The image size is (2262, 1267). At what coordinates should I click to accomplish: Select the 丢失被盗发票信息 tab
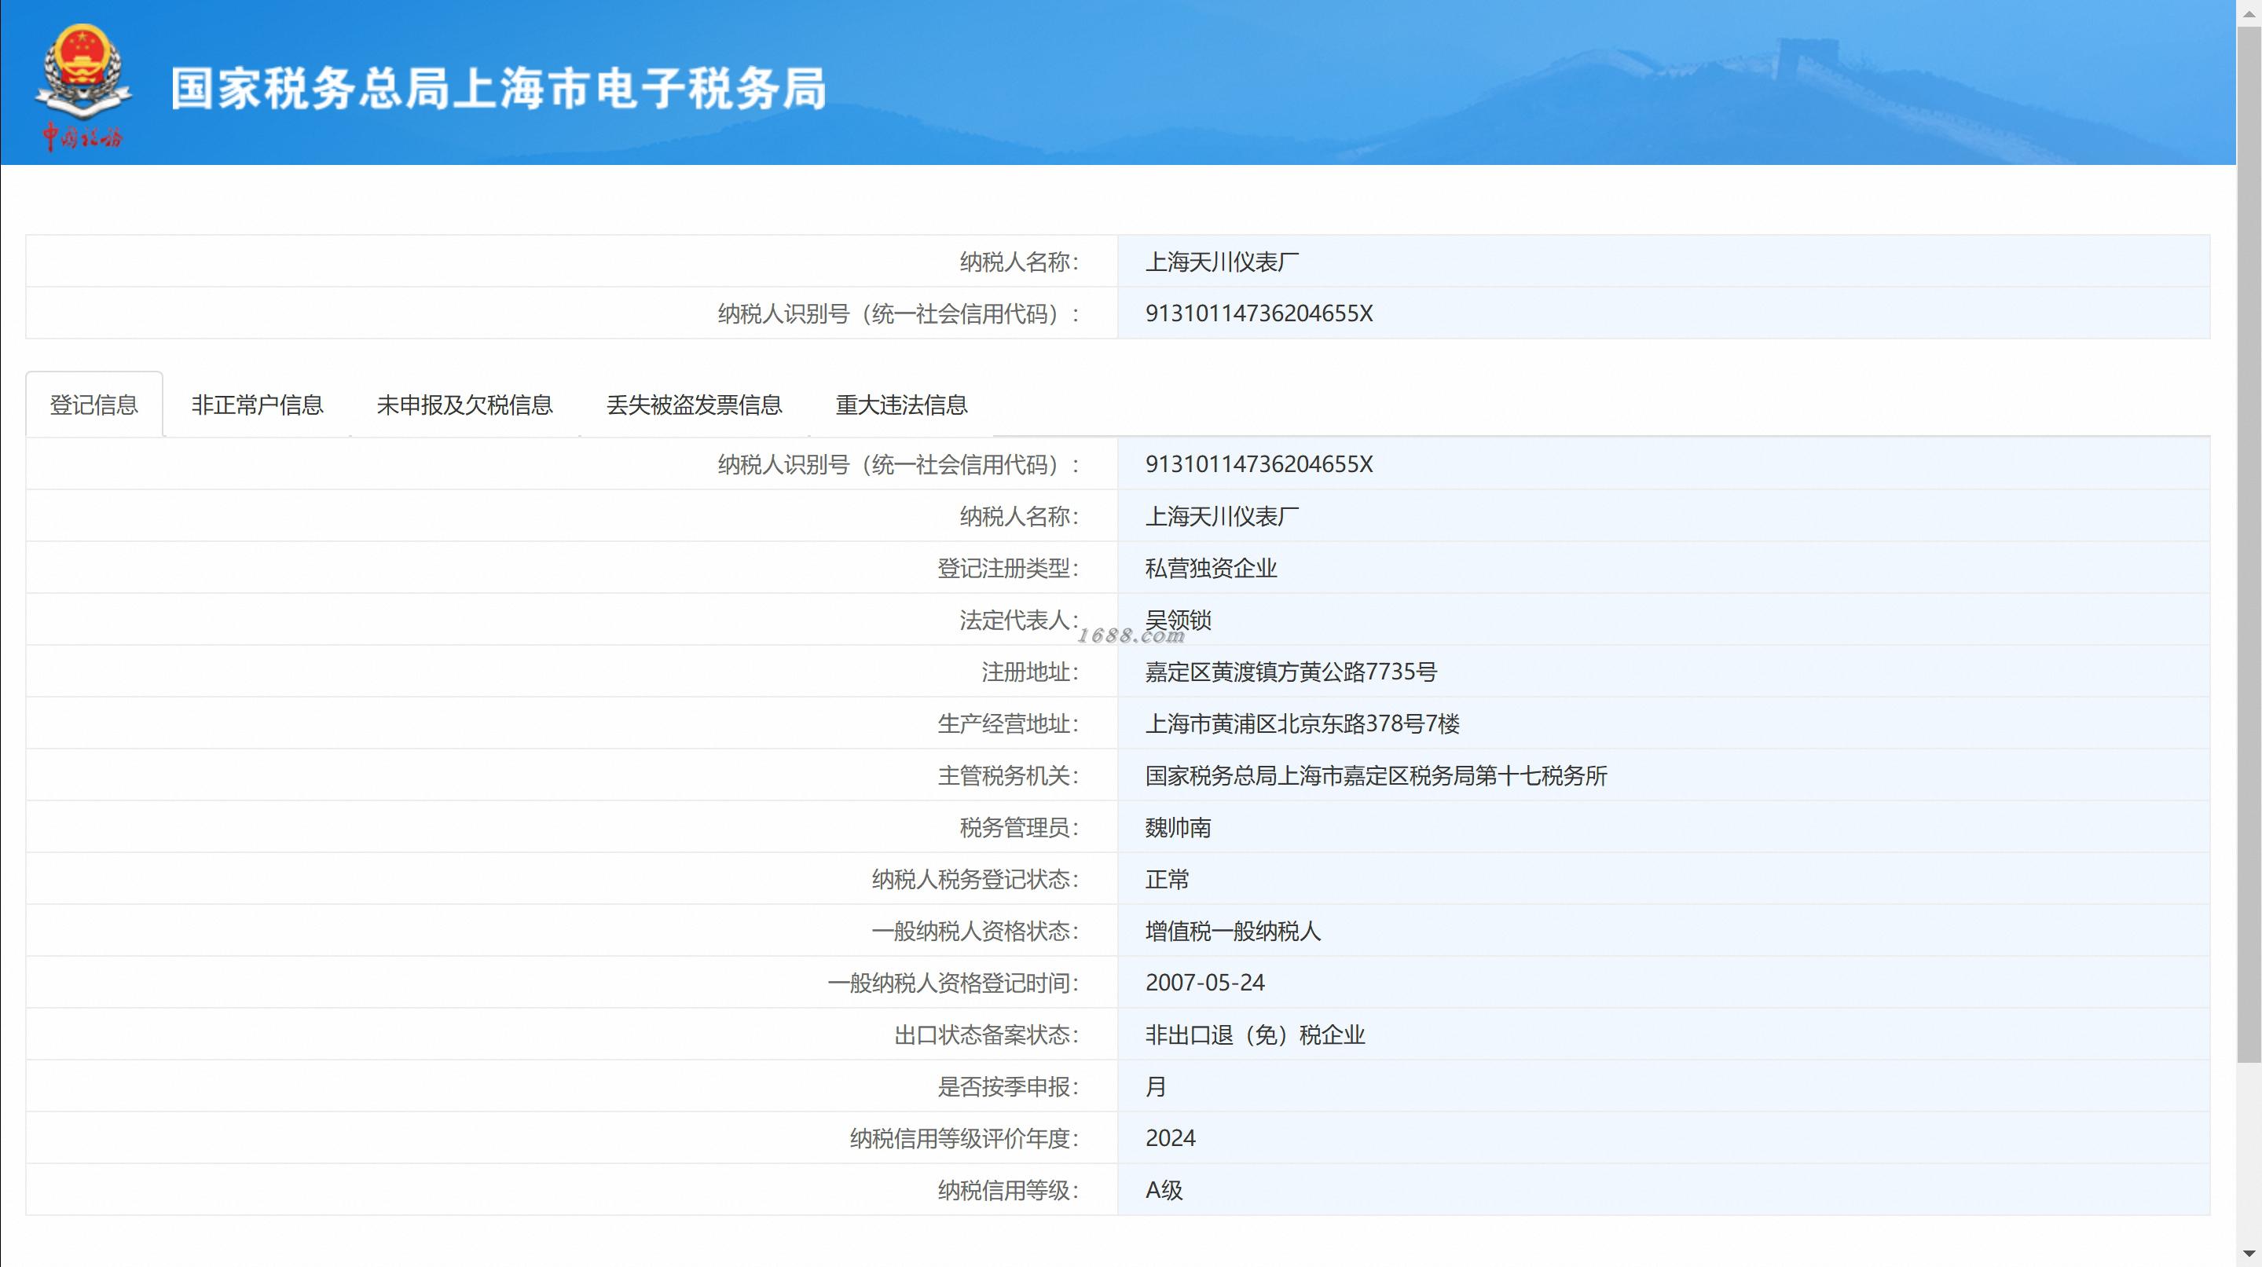[694, 405]
